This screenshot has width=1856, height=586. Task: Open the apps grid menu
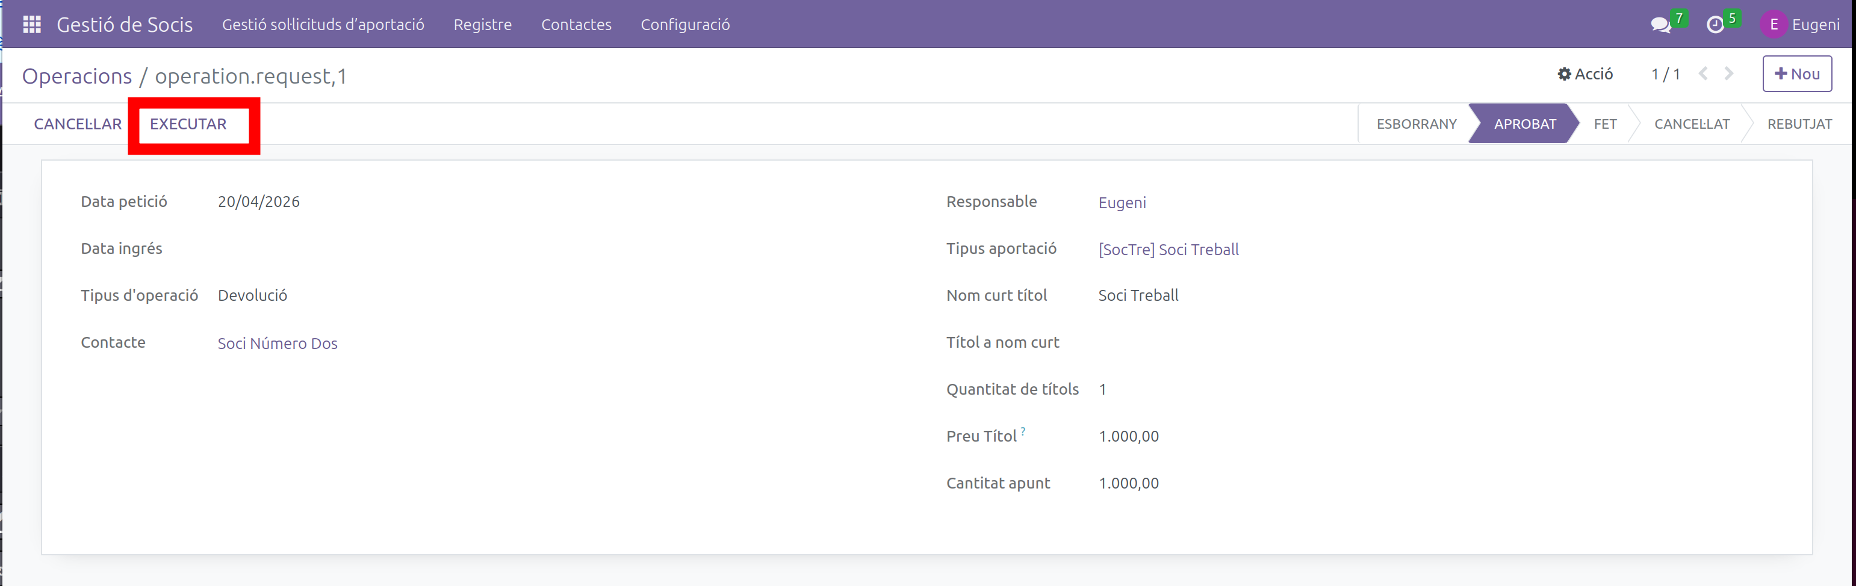pyautogui.click(x=32, y=23)
